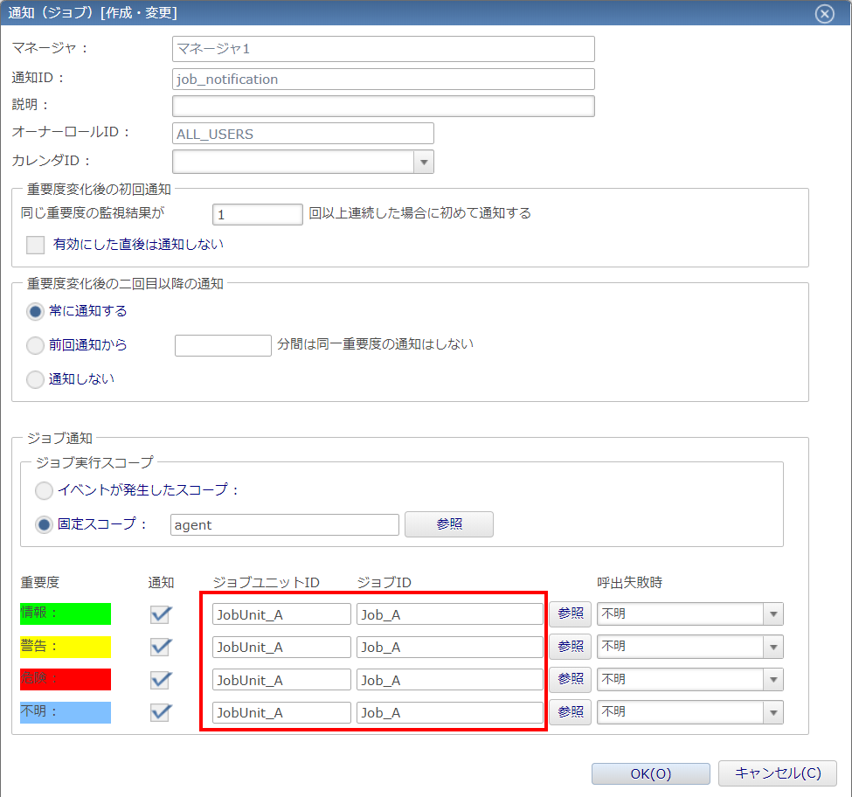Click the 重要度 column header
The image size is (852, 797).
pos(40,582)
